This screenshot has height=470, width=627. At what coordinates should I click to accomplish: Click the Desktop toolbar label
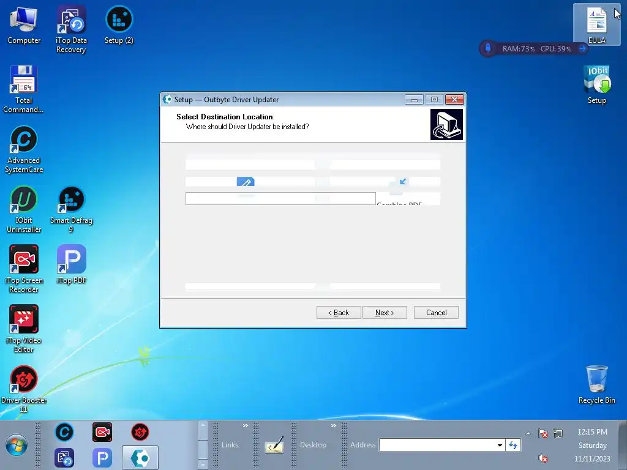[x=313, y=445]
